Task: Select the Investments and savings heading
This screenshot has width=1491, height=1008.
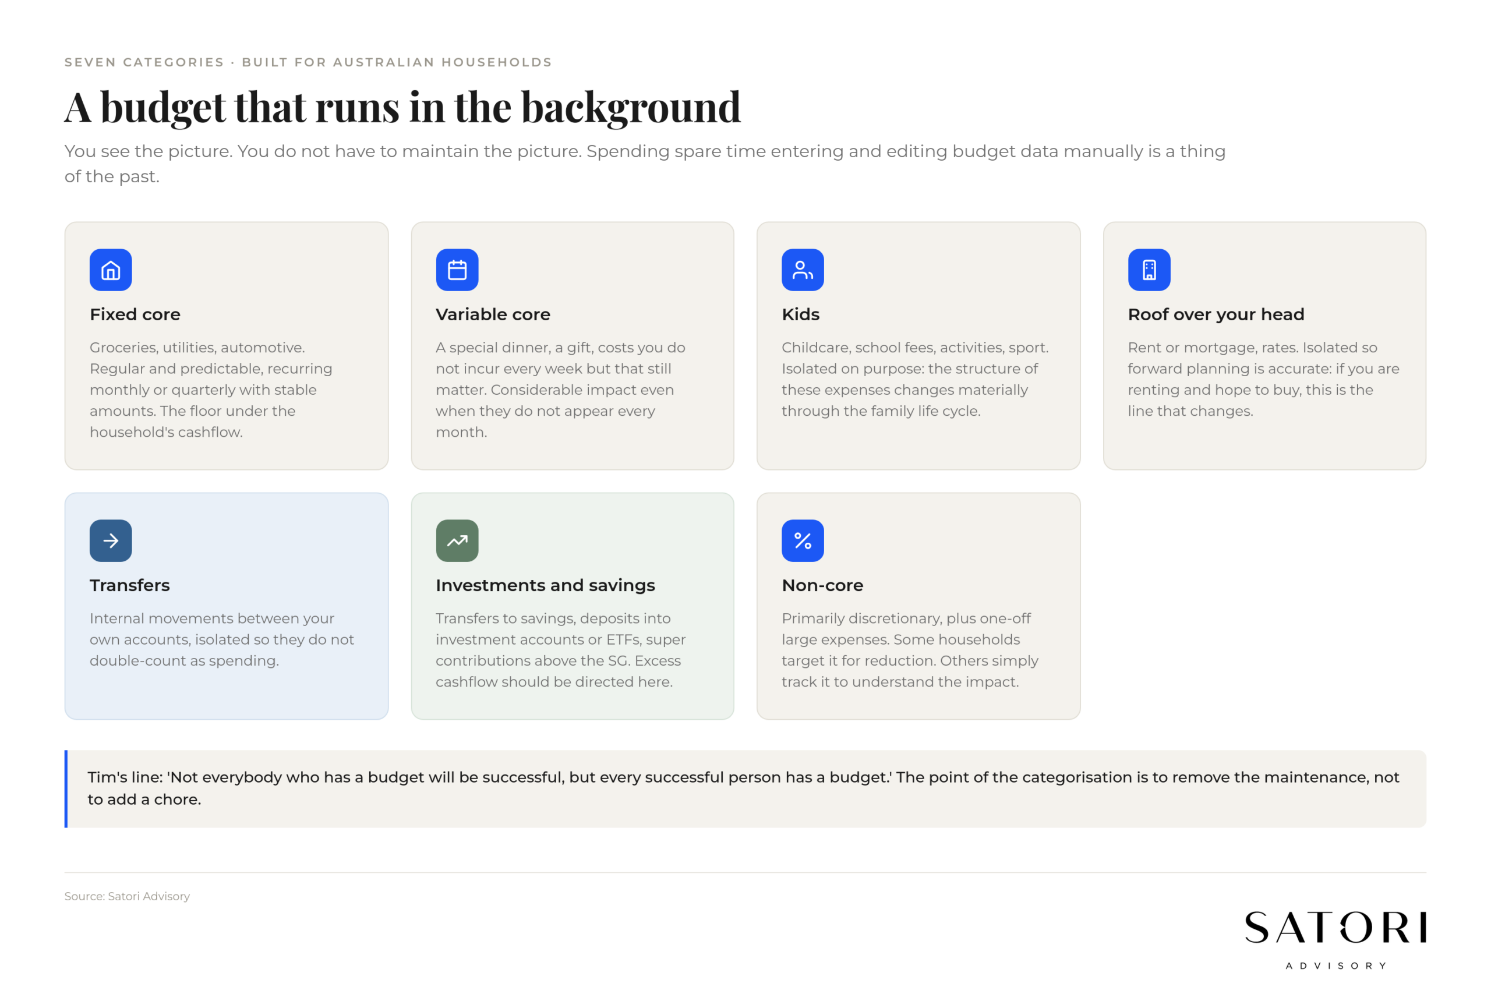Action: click(545, 585)
